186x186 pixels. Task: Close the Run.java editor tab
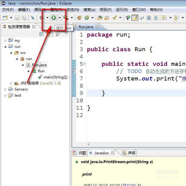click(97, 27)
